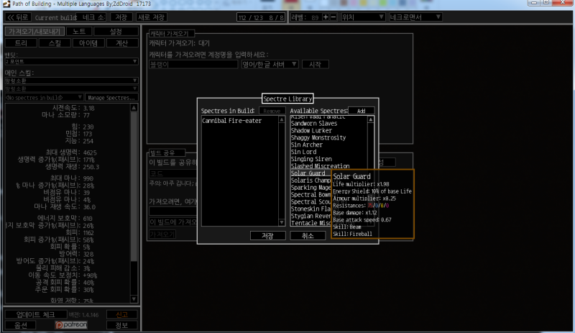Open the 설정 tab

point(116,31)
